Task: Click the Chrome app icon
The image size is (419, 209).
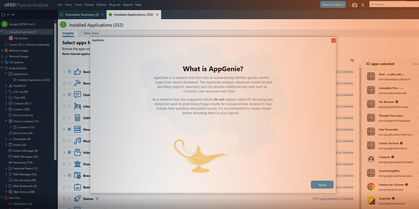Action: tap(371, 187)
